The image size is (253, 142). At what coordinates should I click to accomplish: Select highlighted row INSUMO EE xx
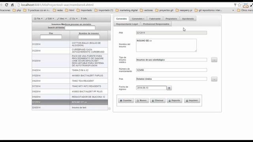click(x=70, y=102)
